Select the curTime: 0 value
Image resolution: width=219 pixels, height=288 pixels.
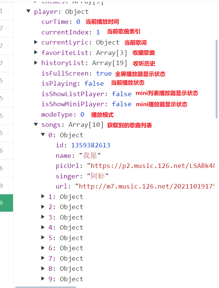pyautogui.click(x=78, y=22)
